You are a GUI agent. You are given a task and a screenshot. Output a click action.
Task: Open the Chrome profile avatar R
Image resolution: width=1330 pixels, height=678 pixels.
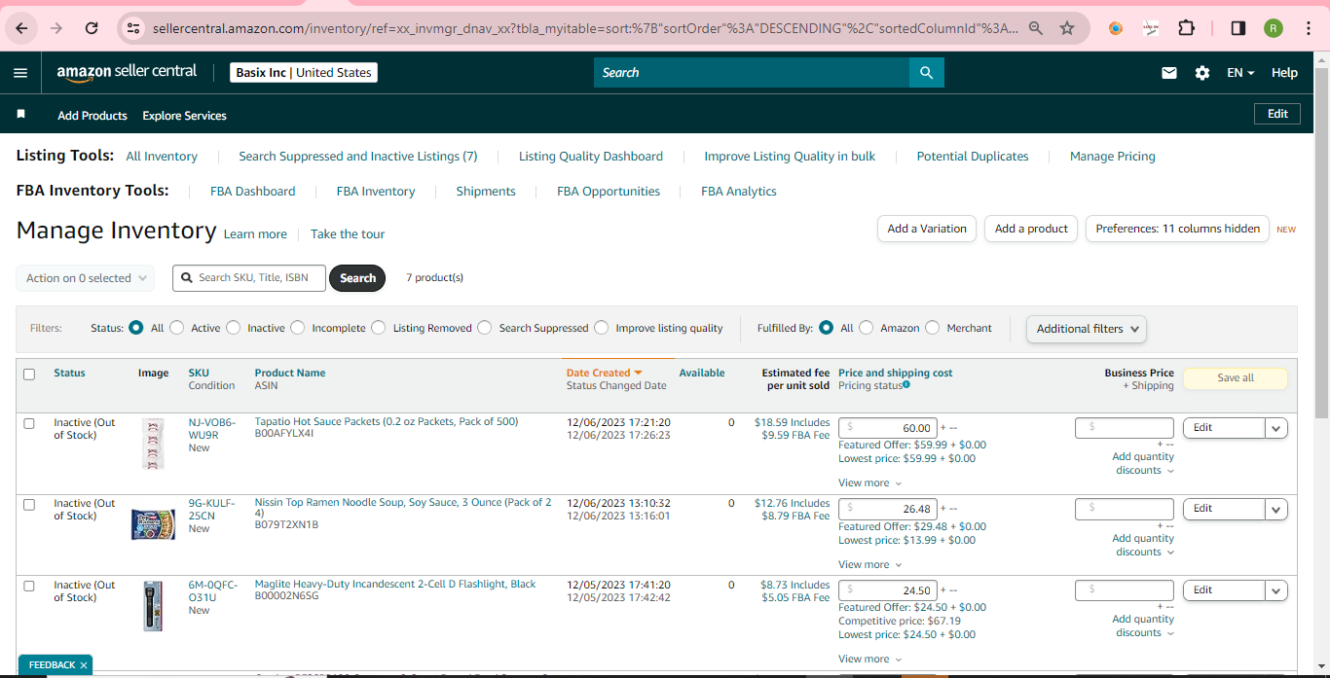[1274, 28]
